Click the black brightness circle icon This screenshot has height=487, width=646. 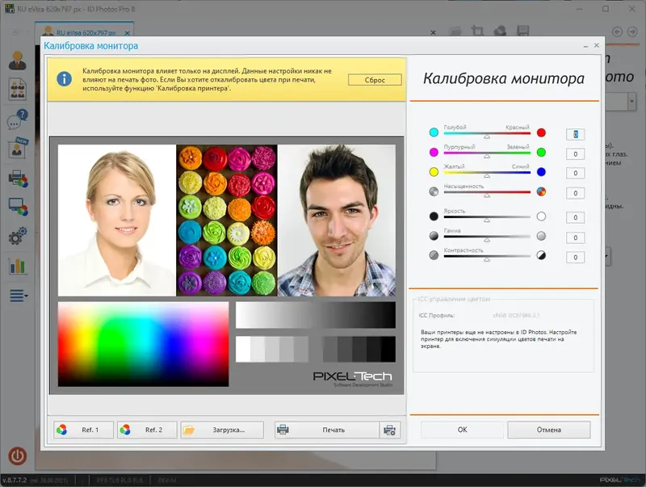434,216
